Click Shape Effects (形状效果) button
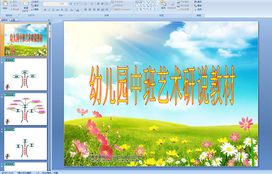272x174 pixels. (x=184, y=9)
